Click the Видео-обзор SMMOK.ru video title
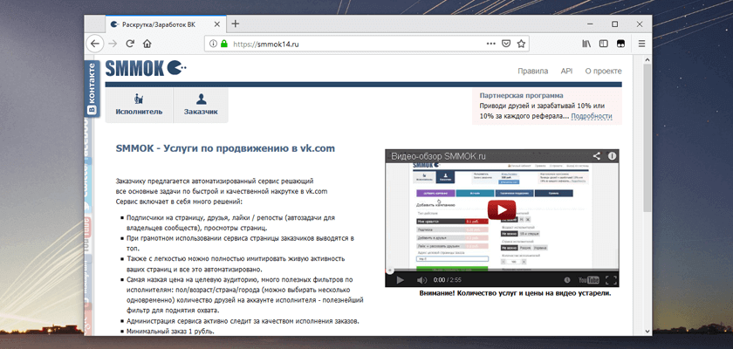Viewport: 733px width, 349px height. [438, 156]
